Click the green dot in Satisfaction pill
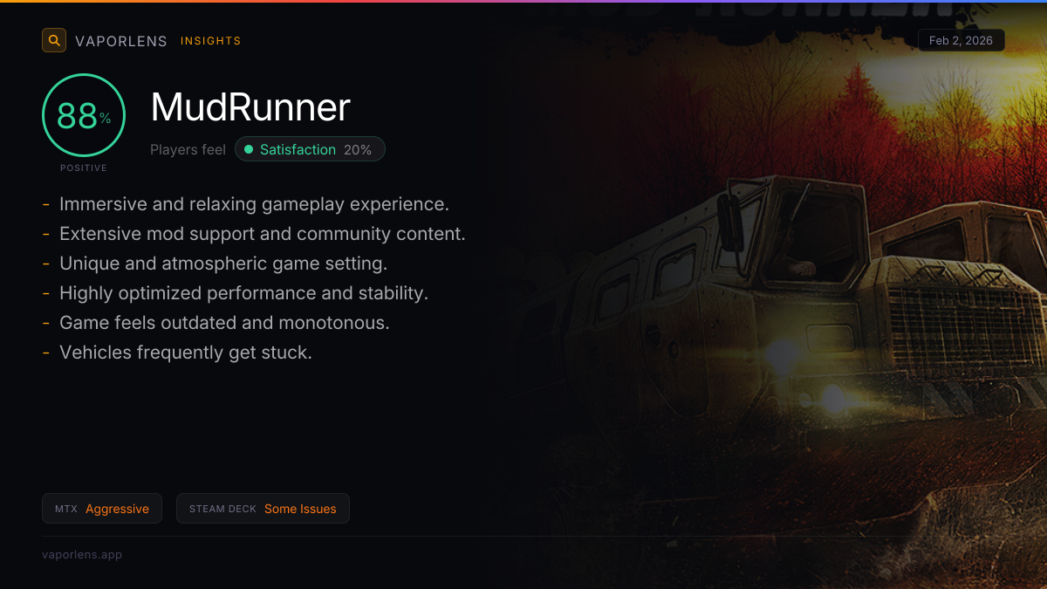This screenshot has height=589, width=1047. coord(249,149)
